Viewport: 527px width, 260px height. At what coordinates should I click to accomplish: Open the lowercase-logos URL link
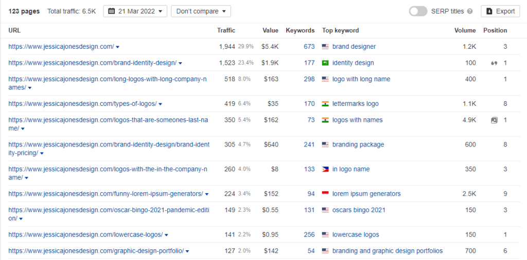86,234
